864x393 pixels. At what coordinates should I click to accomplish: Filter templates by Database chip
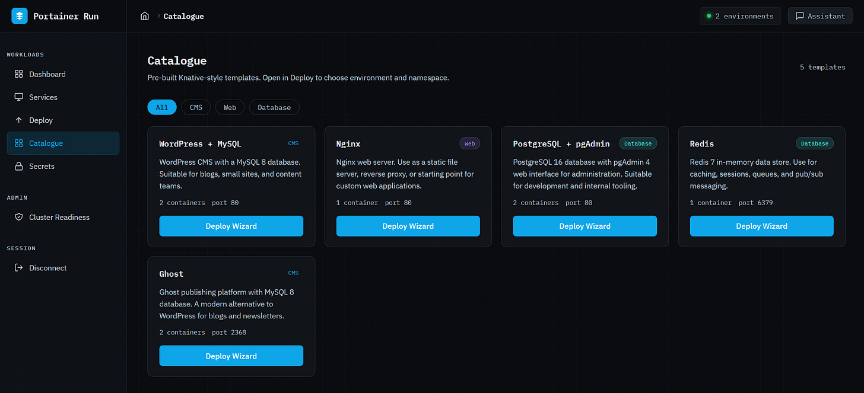pos(274,107)
